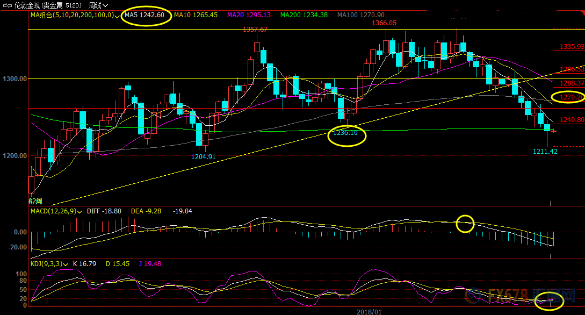
Task: Select the 1211.42 latest low label
Action: click(x=545, y=152)
